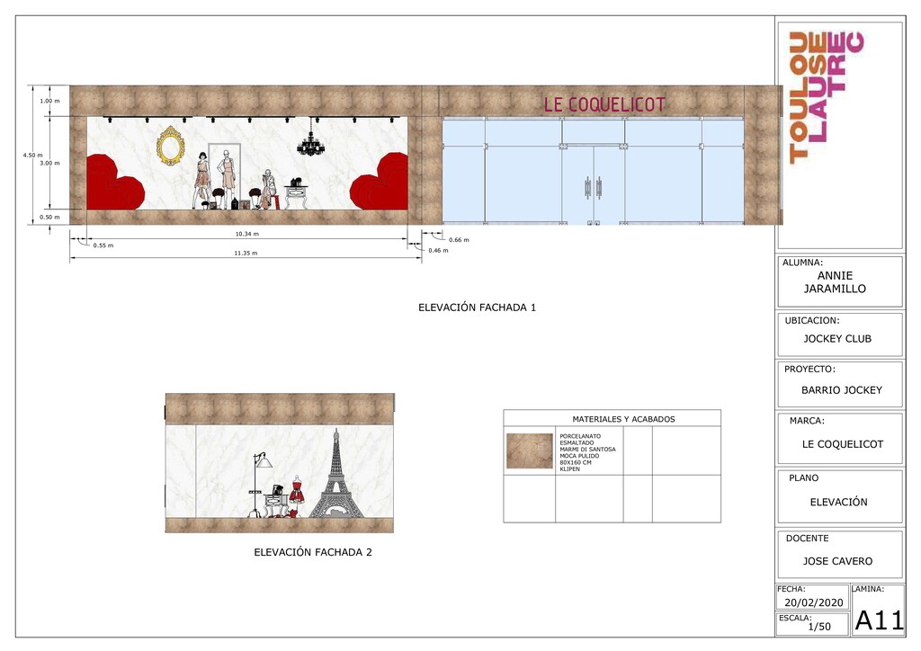
Task: Select the red heart on the right side
Action: (380, 181)
